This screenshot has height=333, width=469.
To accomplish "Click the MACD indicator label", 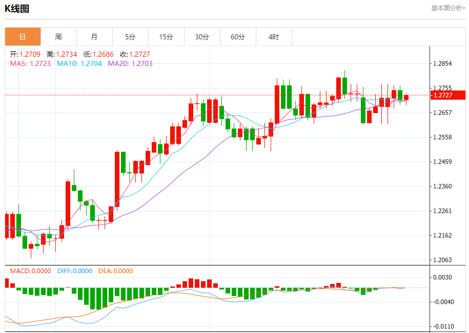I will 31,271.
